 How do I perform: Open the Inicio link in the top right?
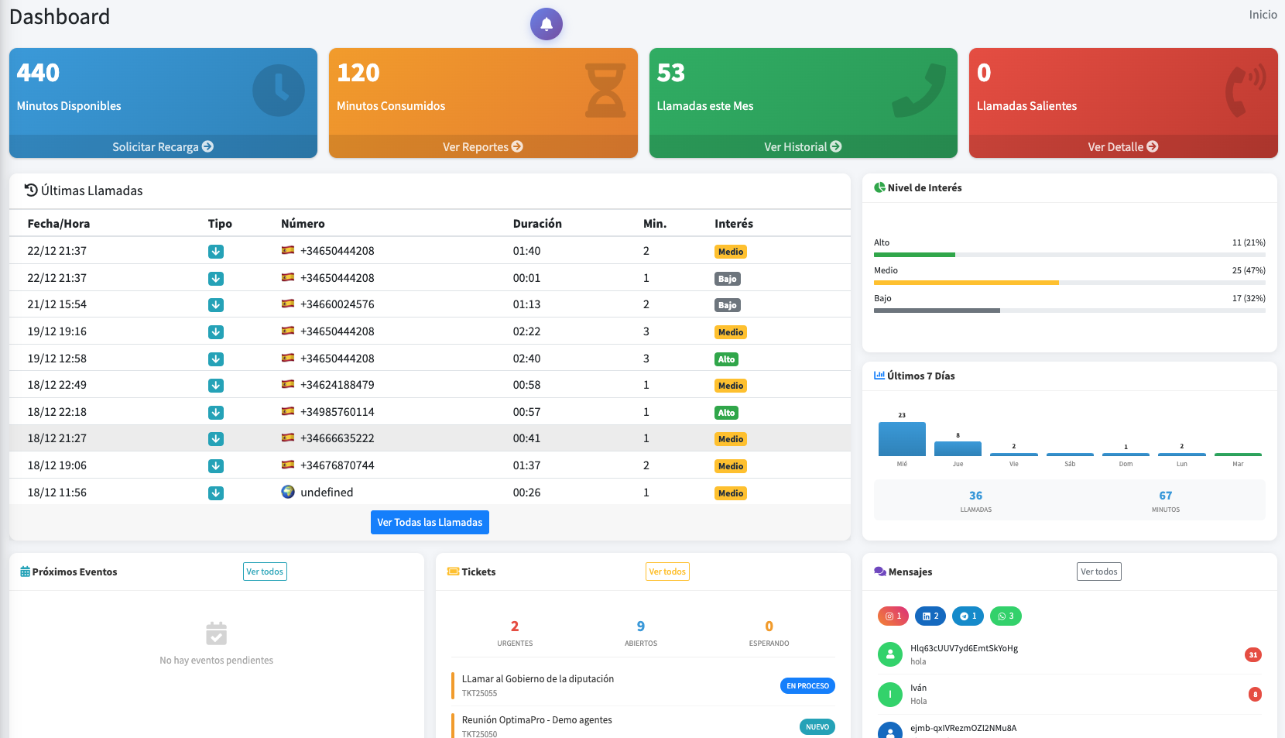click(1263, 14)
